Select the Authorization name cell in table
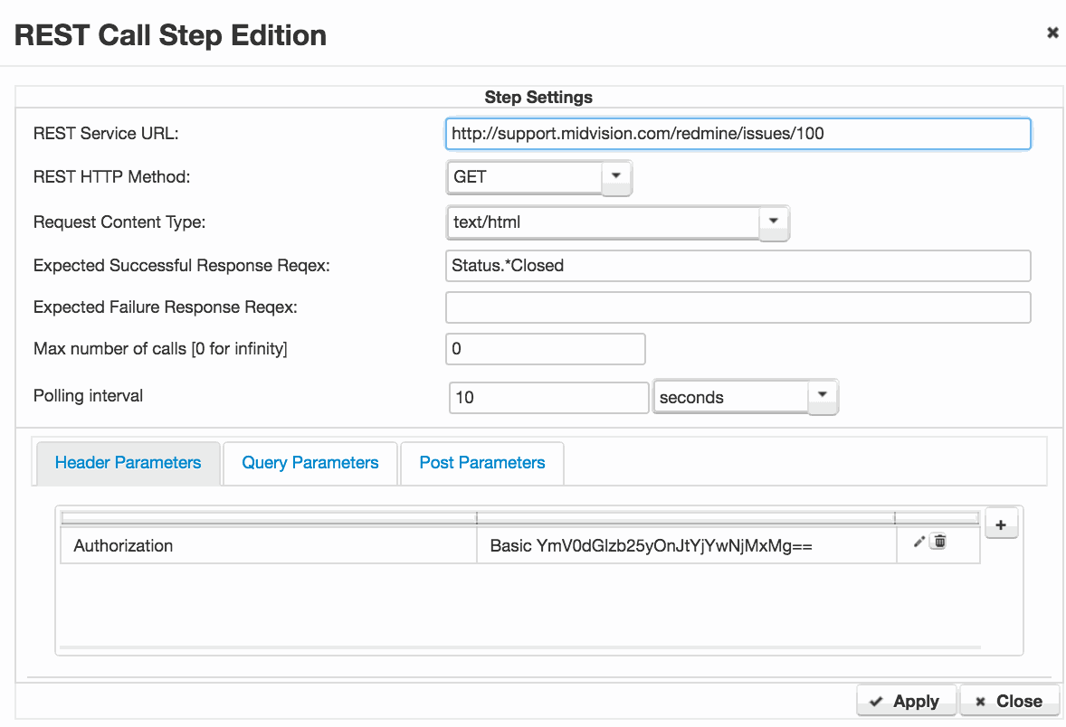1066x727 pixels. (268, 546)
